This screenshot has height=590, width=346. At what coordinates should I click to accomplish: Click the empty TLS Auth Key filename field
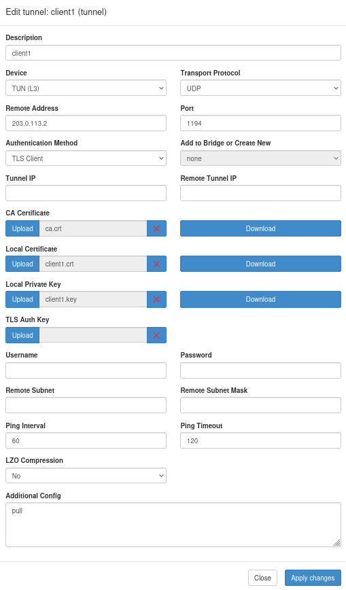(93, 335)
